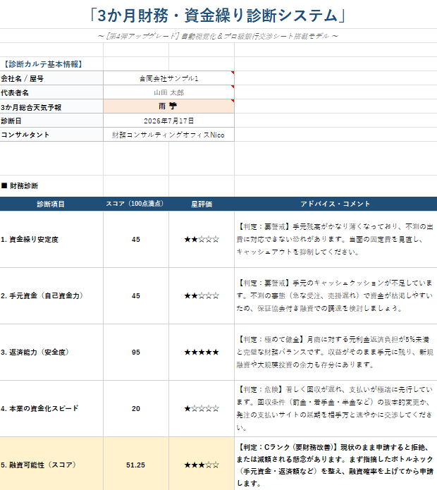This screenshot has height=490, width=437.
Task: Select the weather forecast cell showing '雨'
Action: (x=168, y=106)
